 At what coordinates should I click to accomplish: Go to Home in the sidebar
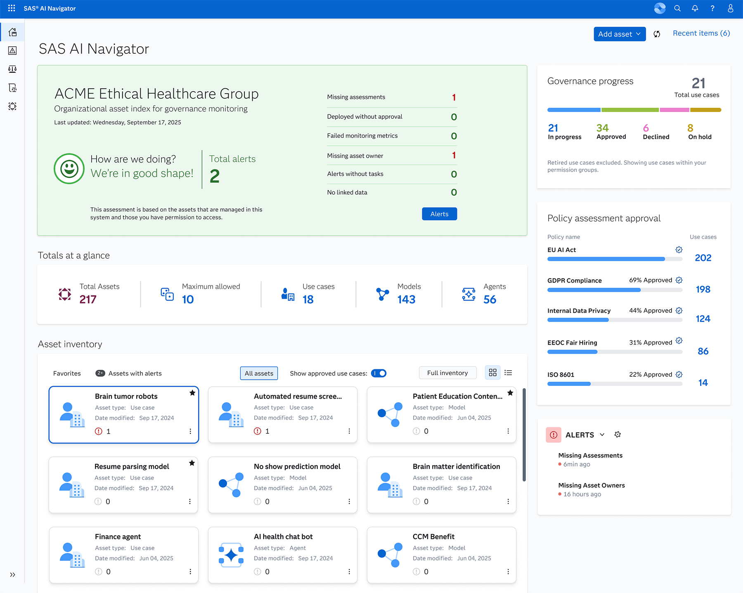12,32
